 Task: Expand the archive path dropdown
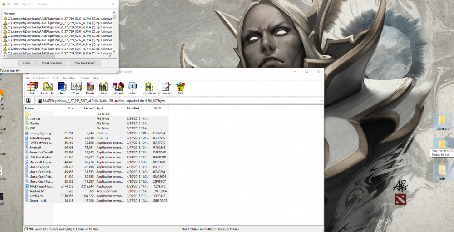point(321,101)
